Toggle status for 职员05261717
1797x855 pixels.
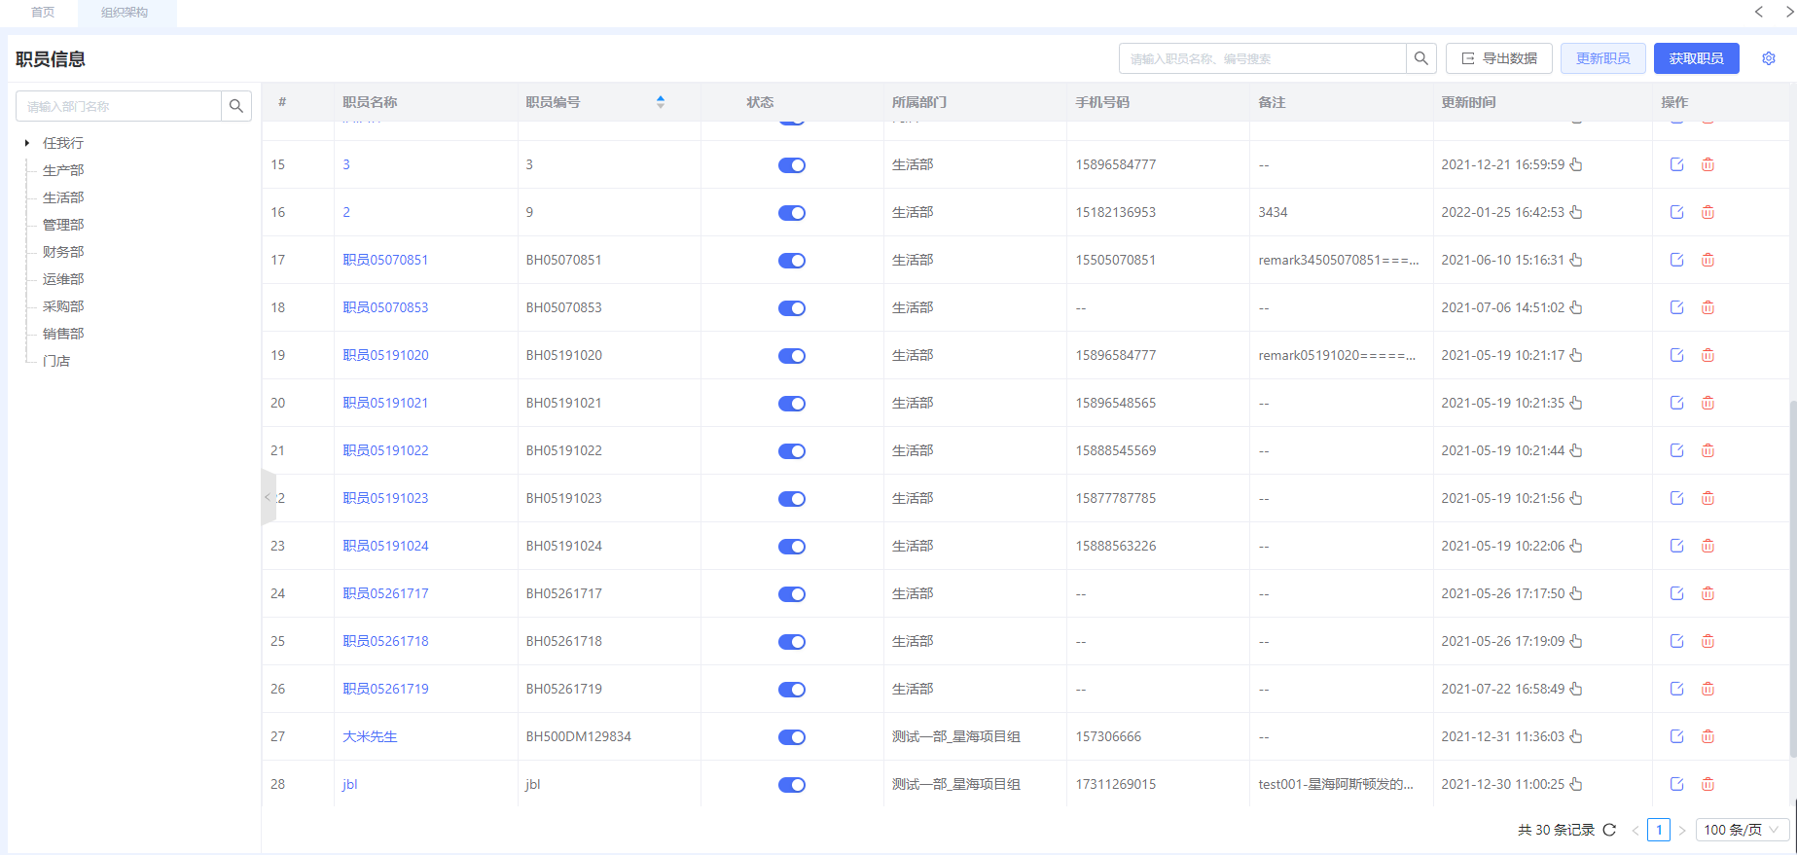tap(792, 594)
